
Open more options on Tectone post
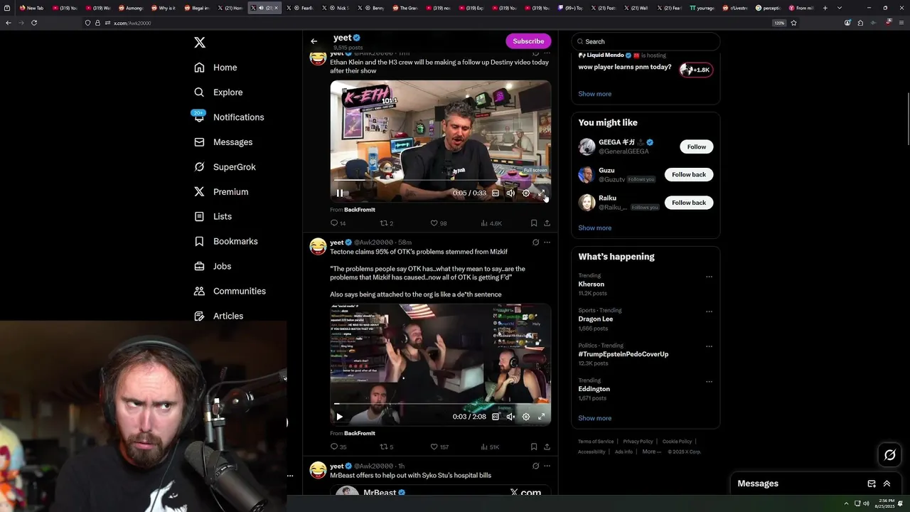point(547,242)
